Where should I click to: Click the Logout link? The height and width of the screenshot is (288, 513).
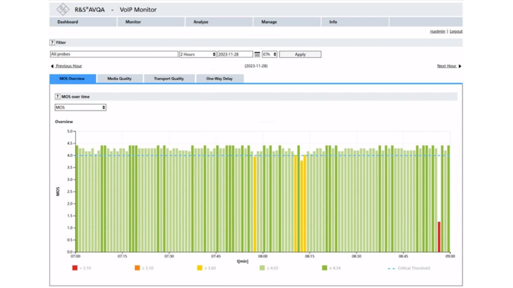click(456, 31)
